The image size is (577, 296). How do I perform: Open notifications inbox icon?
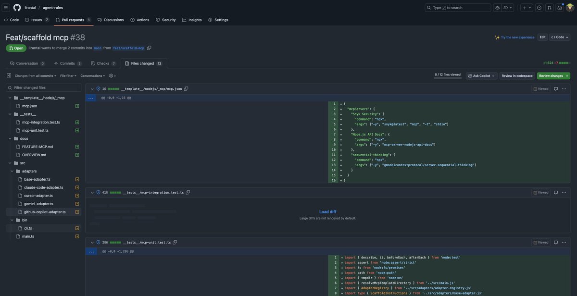560,8
